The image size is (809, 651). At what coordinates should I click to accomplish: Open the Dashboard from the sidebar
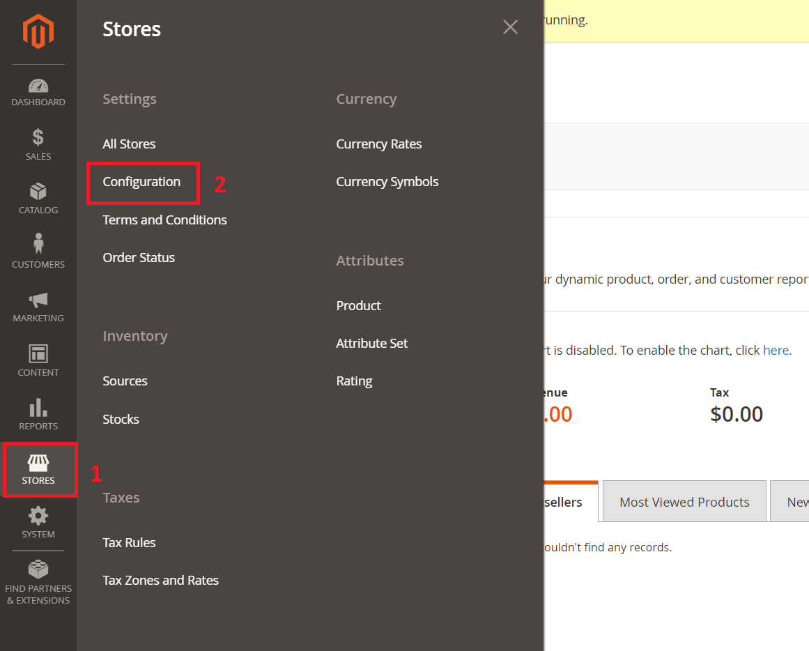(38, 93)
